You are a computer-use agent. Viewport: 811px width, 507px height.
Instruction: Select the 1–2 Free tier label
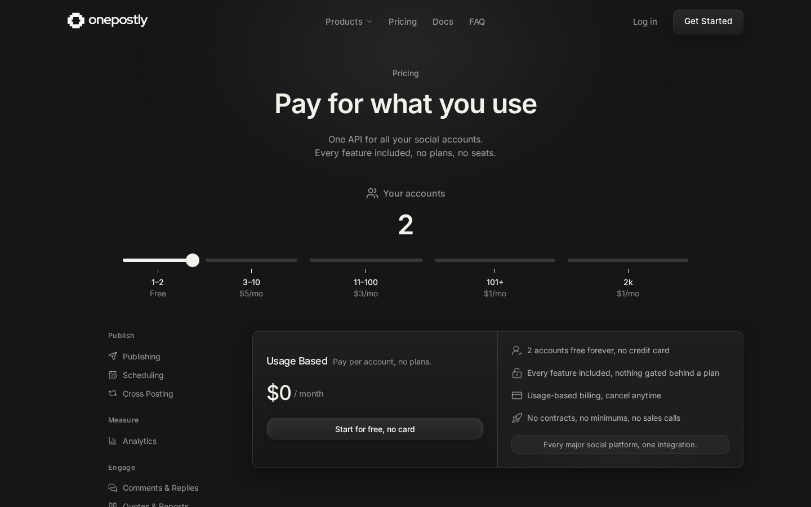coord(158,288)
